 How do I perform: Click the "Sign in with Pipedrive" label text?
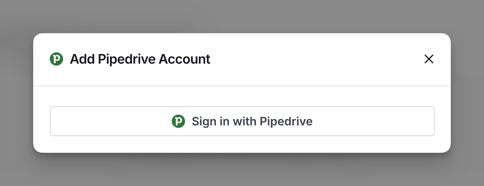click(252, 121)
